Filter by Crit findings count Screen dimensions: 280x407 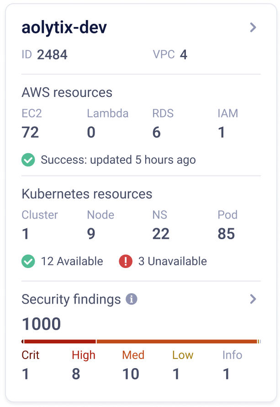tap(26, 374)
